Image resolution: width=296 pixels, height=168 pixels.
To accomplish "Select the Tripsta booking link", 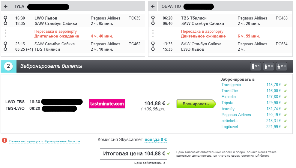I will tap(227, 103).
